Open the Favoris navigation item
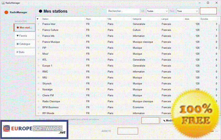221x140 pixels. (x=25, y=36)
